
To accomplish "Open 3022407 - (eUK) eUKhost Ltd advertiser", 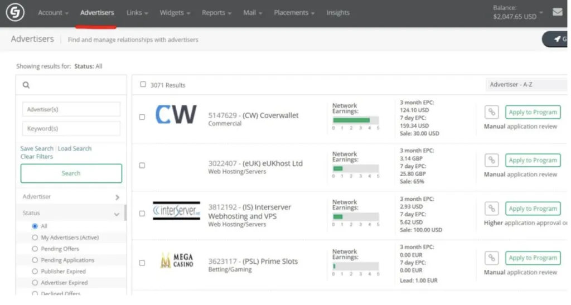I will pyautogui.click(x=255, y=163).
